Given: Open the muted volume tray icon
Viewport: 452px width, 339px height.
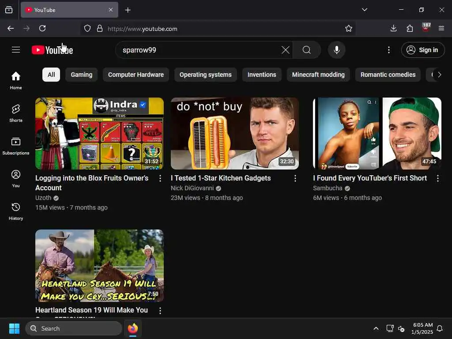Looking at the screenshot, I should point(401,328).
